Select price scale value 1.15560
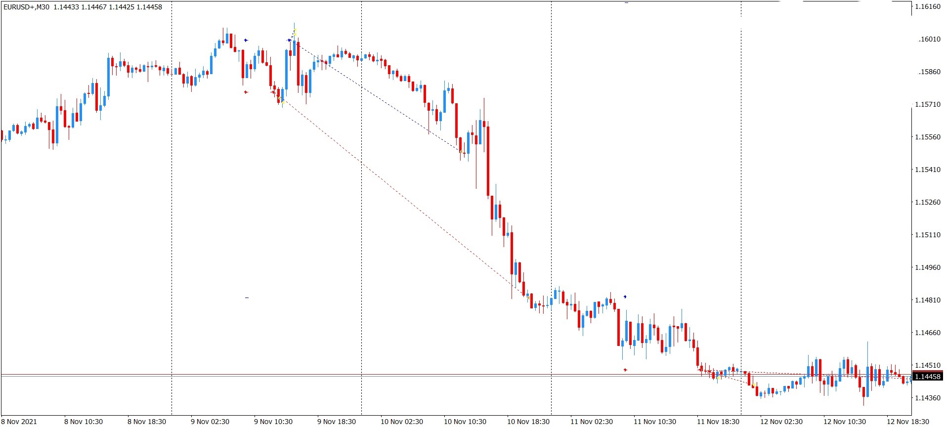This screenshot has width=947, height=428. click(928, 137)
